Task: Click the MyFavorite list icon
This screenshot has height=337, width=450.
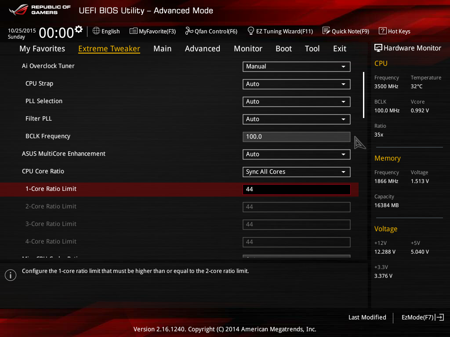Action: (x=134, y=31)
